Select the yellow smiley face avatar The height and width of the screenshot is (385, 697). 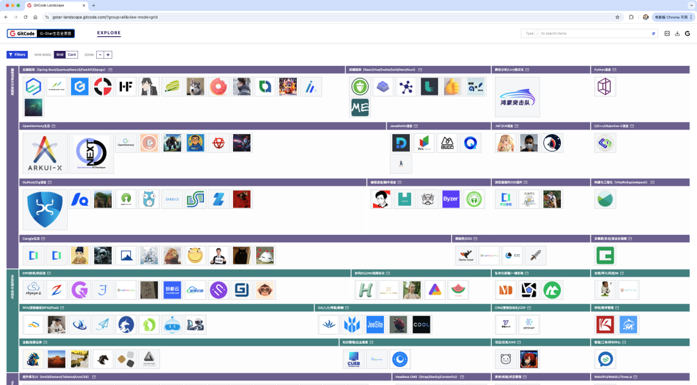click(x=195, y=255)
